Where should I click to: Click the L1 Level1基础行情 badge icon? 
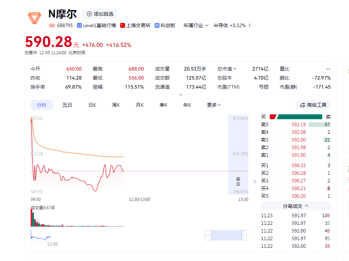click(x=79, y=25)
